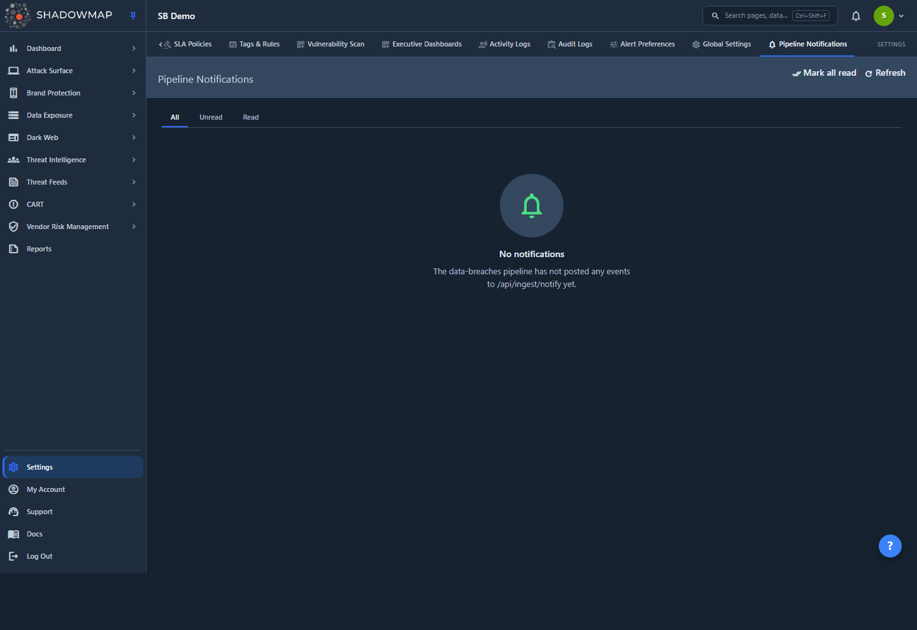The image size is (917, 630).
Task: Expand the Dashboard menu chevron
Action: tap(134, 48)
